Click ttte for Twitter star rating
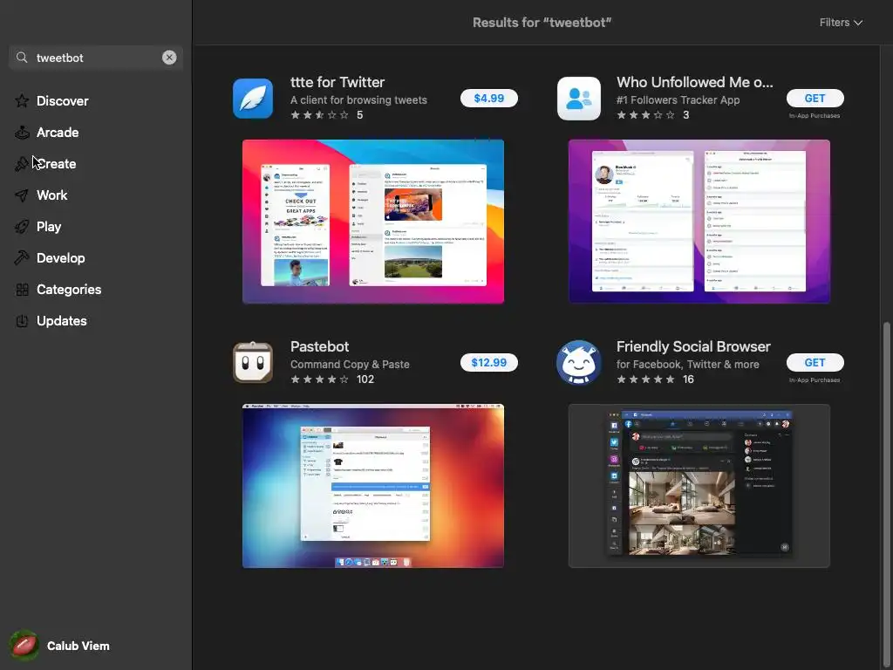The height and width of the screenshot is (670, 893). pyautogui.click(x=319, y=115)
